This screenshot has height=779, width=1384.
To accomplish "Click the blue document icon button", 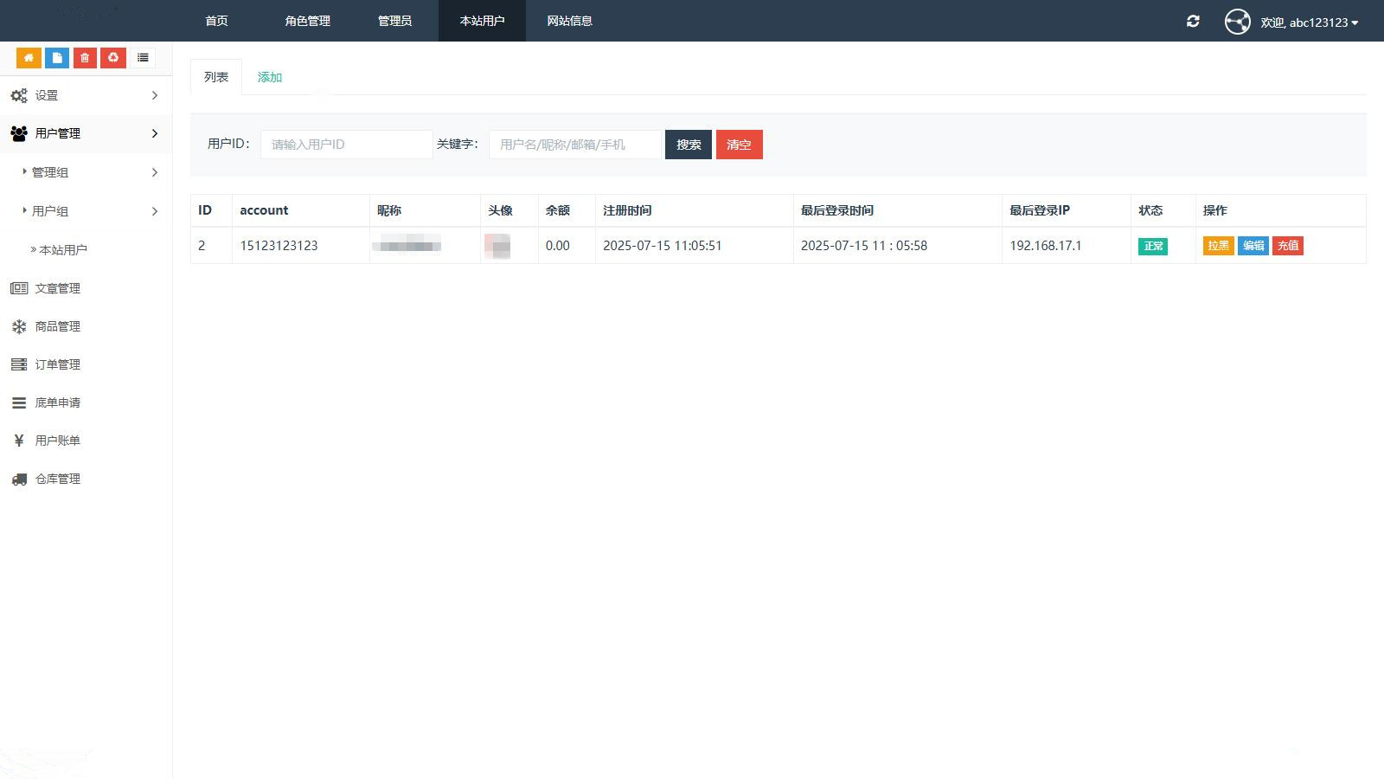I will [57, 58].
